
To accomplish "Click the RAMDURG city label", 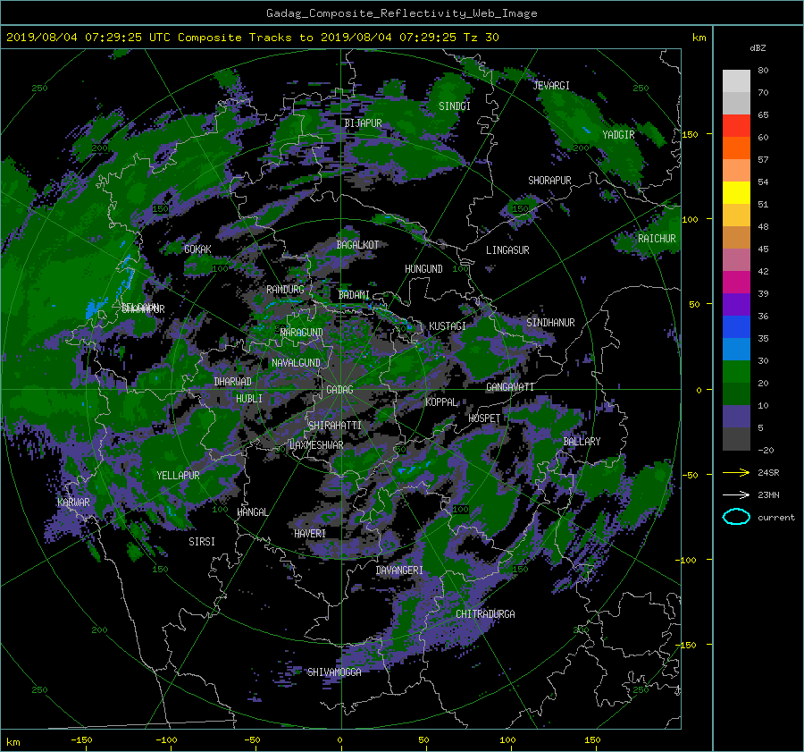I will click(285, 290).
